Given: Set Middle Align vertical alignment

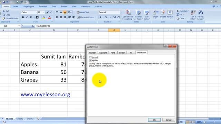Looking at the screenshot, I should click(x=61, y=12).
